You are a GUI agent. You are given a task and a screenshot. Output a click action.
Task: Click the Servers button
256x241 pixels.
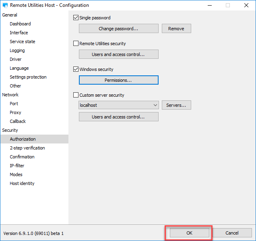coord(176,105)
